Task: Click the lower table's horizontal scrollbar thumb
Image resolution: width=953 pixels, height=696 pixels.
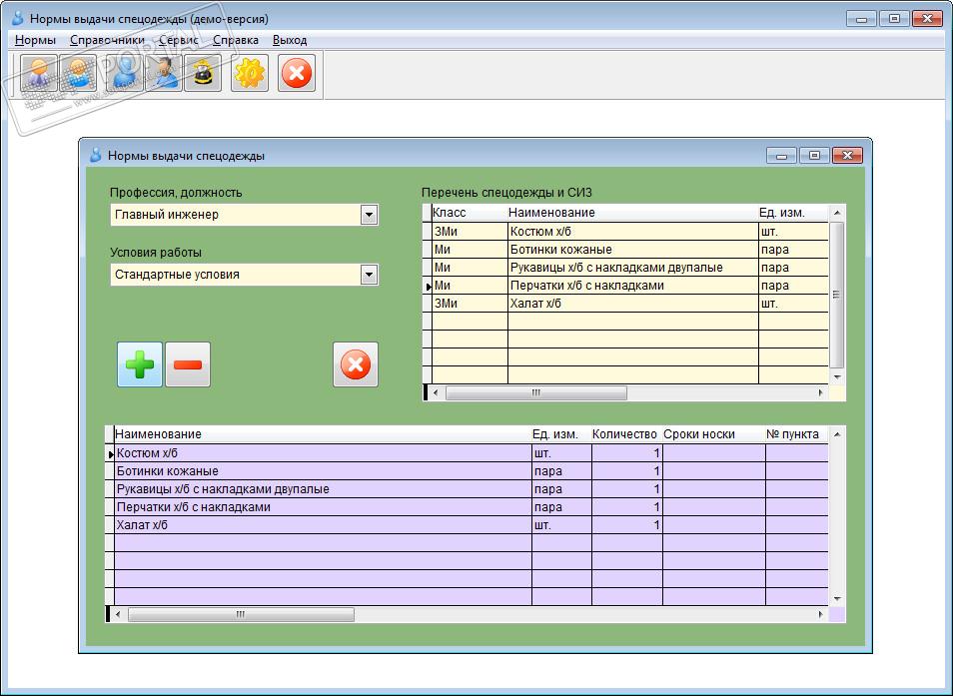Action: [240, 615]
